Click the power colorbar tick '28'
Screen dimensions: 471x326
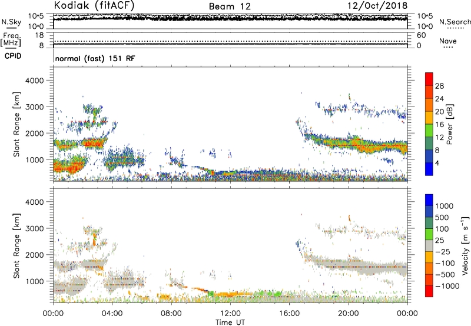click(x=439, y=86)
